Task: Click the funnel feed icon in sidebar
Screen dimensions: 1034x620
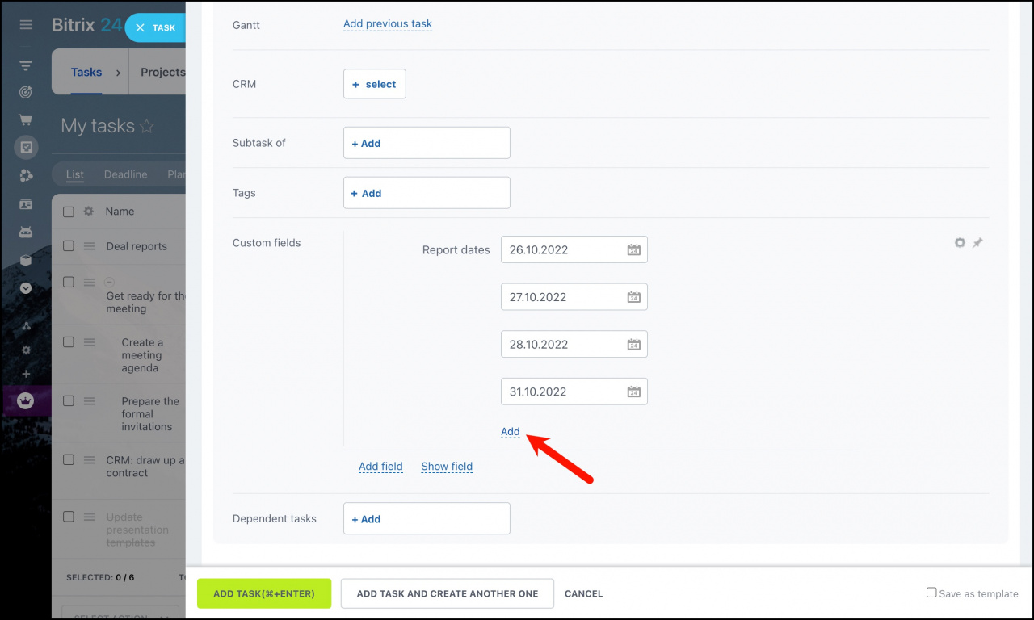Action: coord(26,65)
